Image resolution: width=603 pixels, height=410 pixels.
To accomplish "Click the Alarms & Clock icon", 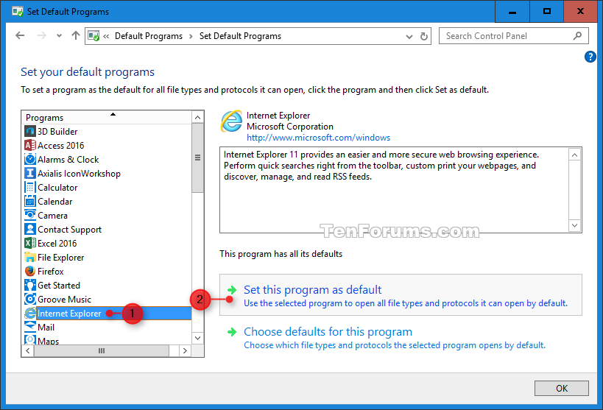I will coord(30,159).
